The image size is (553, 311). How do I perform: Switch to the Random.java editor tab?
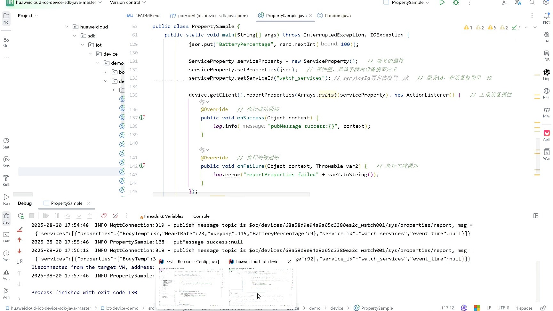(x=334, y=16)
